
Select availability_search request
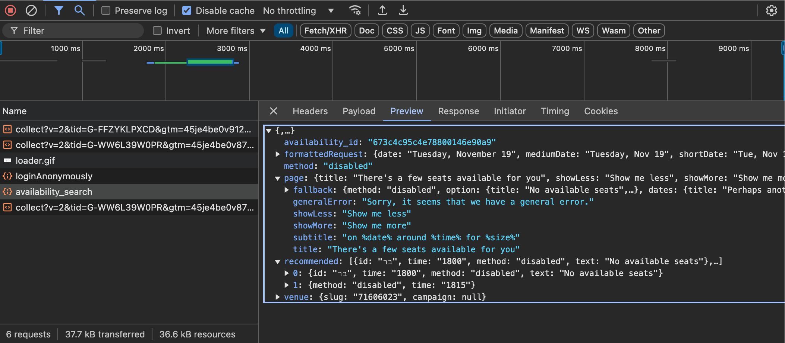pyautogui.click(x=129, y=192)
